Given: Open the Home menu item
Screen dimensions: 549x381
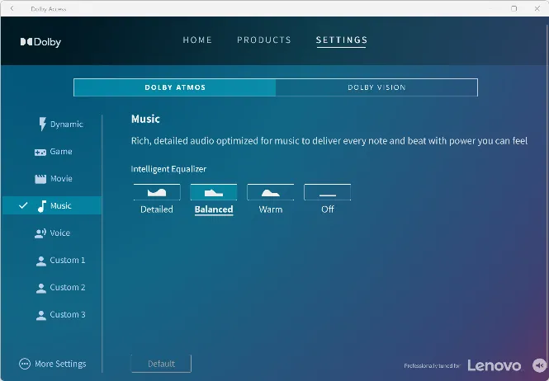Looking at the screenshot, I should point(197,40).
